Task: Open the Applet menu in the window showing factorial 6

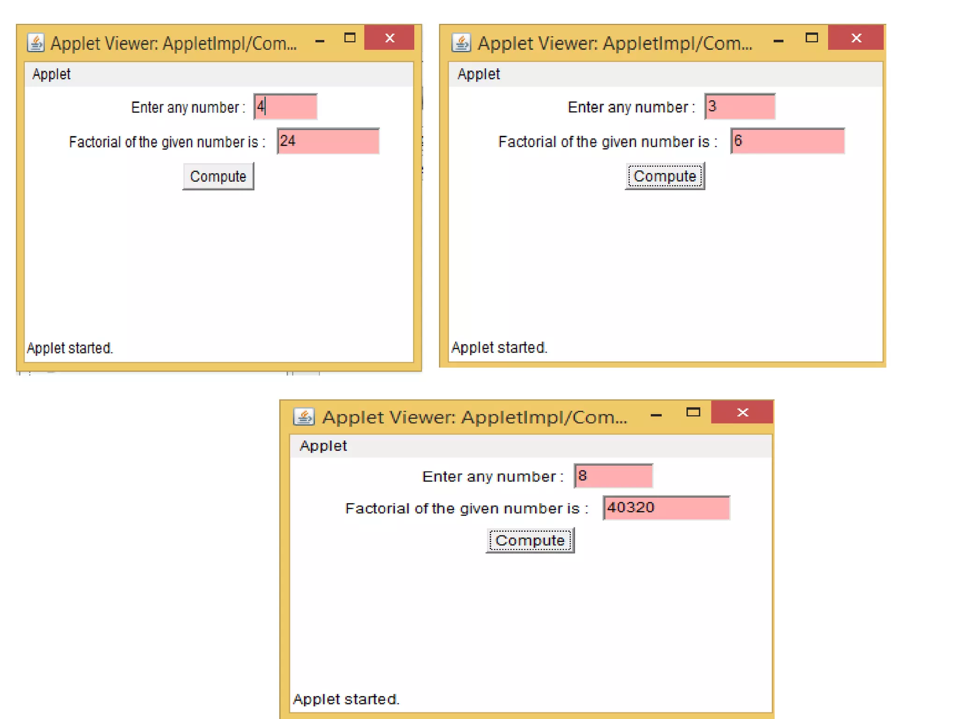Action: (479, 74)
